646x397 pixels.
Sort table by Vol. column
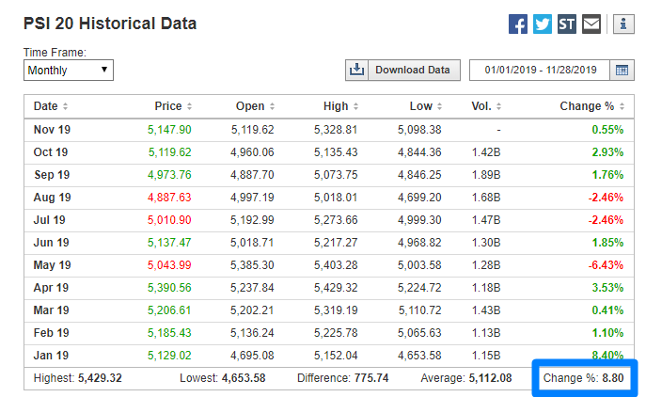486,106
